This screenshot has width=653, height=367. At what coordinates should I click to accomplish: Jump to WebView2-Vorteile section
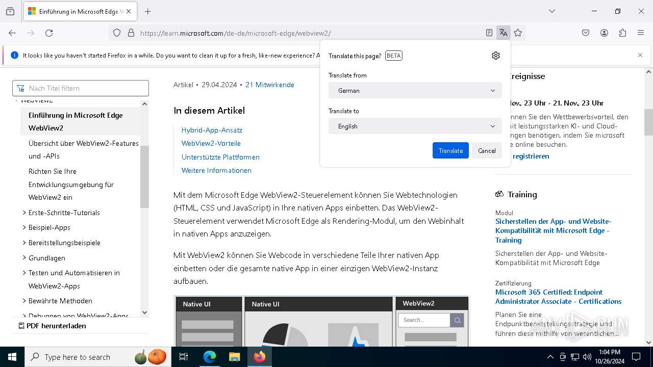[x=211, y=143]
